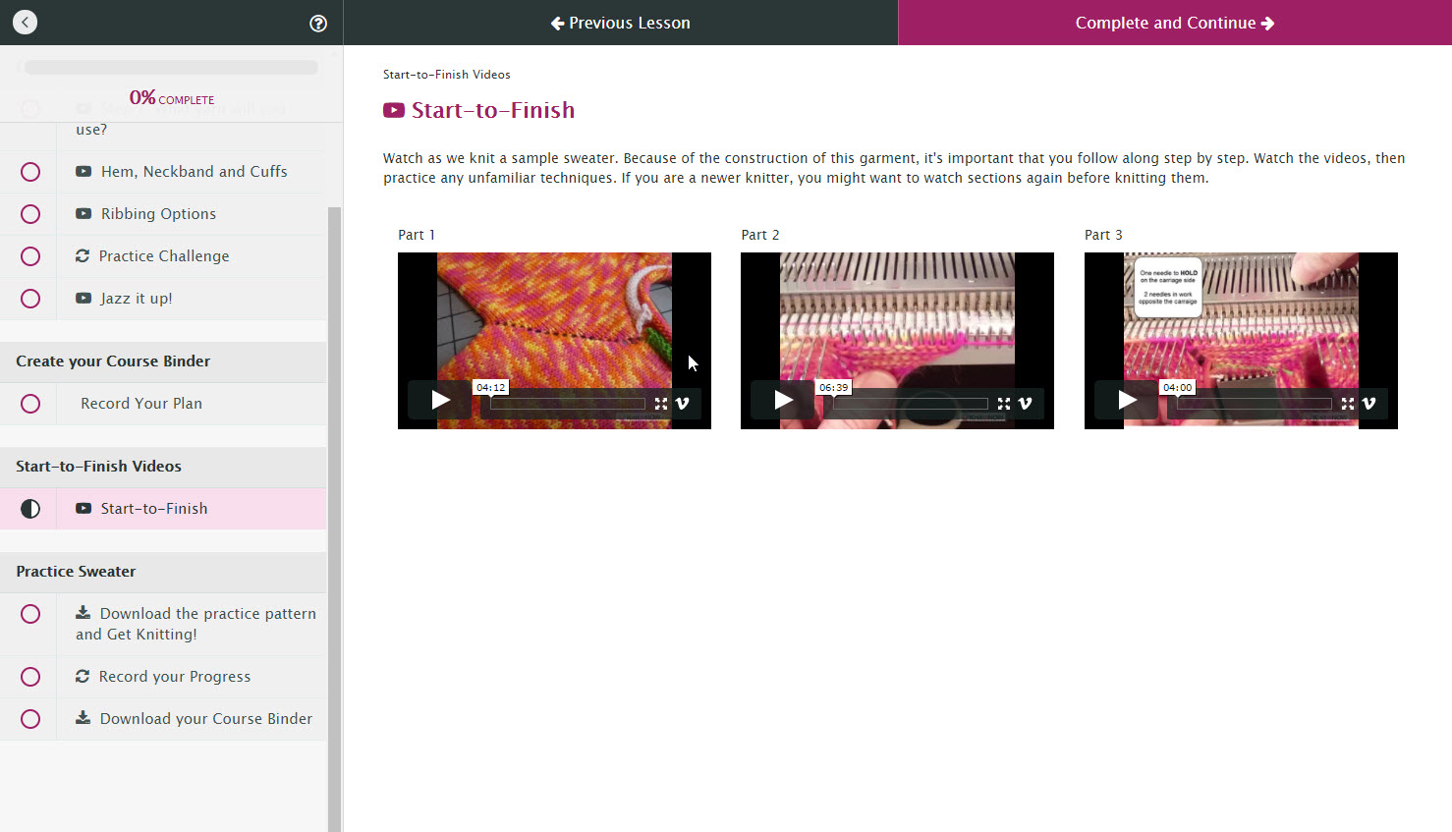
Task: Click the sidebar vertical scrollbar
Action: pyautogui.click(x=334, y=519)
